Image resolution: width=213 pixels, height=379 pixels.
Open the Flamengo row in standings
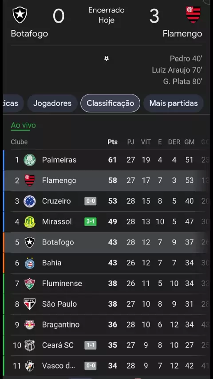pyautogui.click(x=106, y=181)
